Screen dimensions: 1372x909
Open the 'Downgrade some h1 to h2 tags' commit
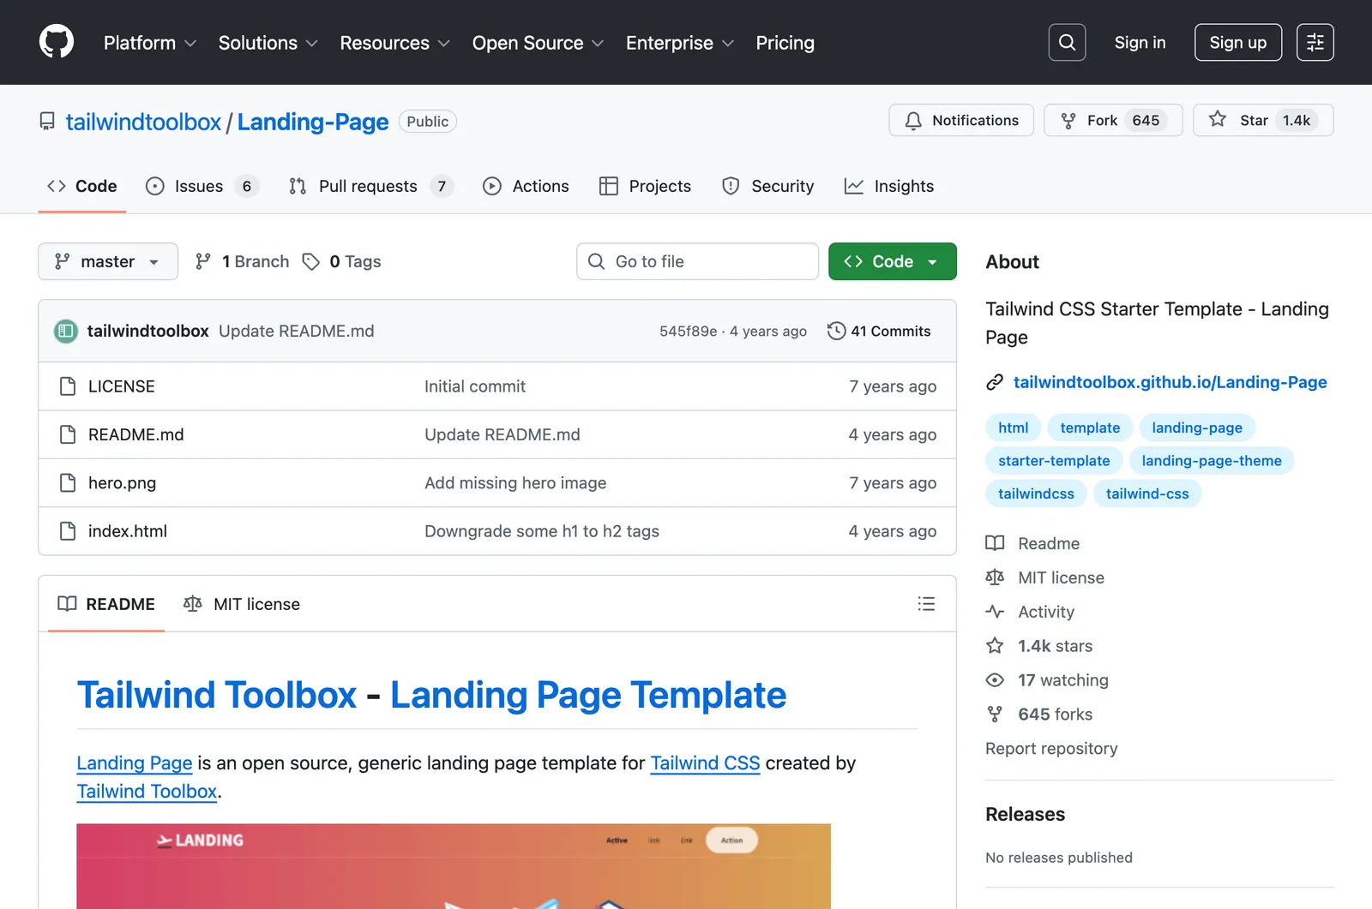point(542,531)
